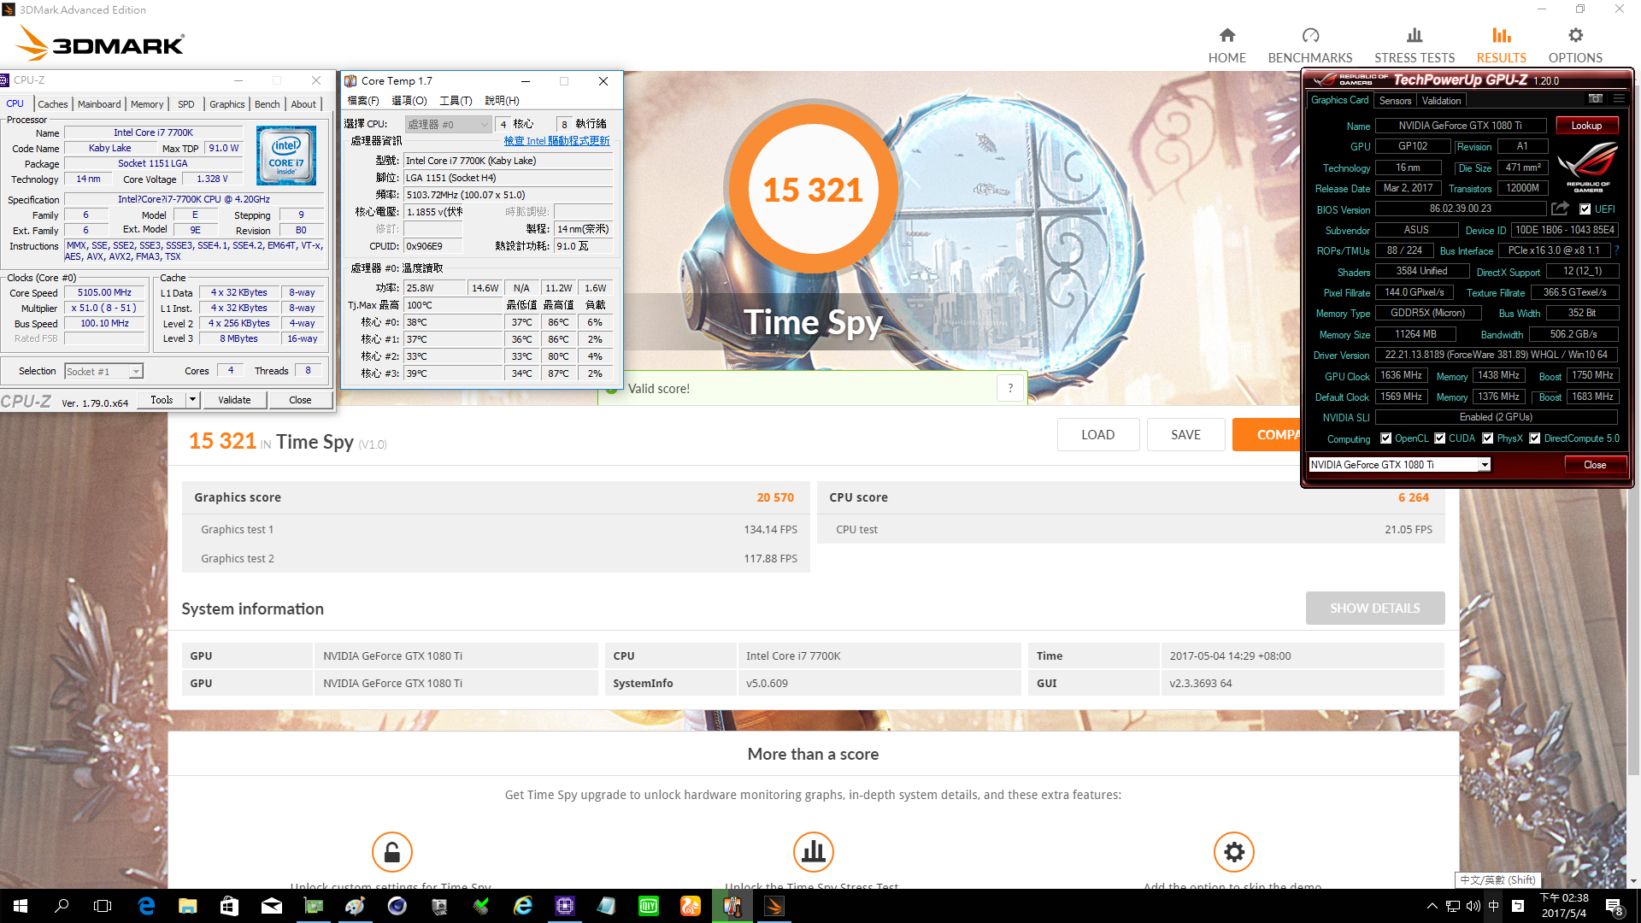Switch to the Bench tab in CPU-Z
Screen dimensions: 1641x923
point(268,104)
